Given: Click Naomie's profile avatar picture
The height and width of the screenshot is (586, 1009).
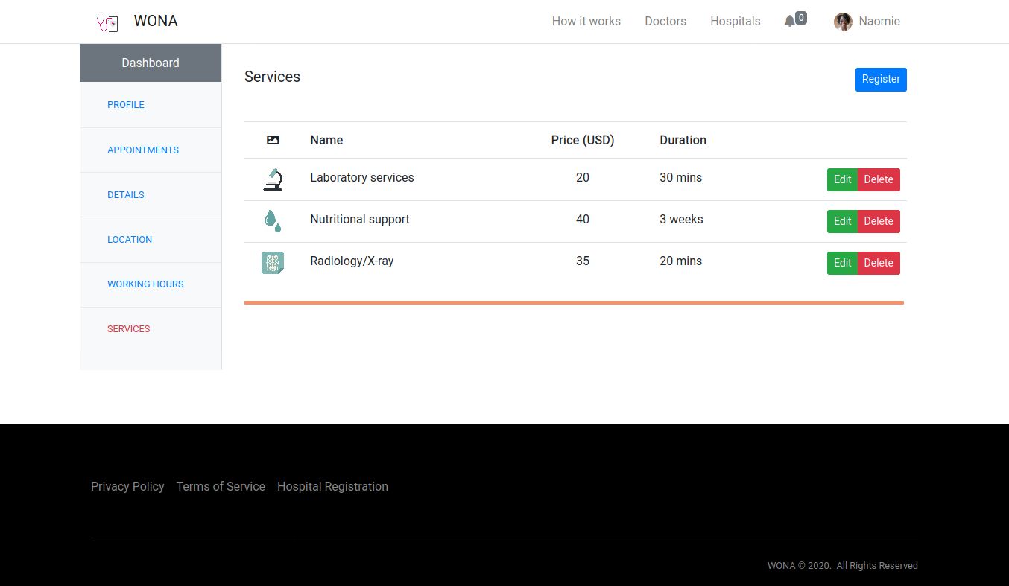Looking at the screenshot, I should click(x=843, y=22).
